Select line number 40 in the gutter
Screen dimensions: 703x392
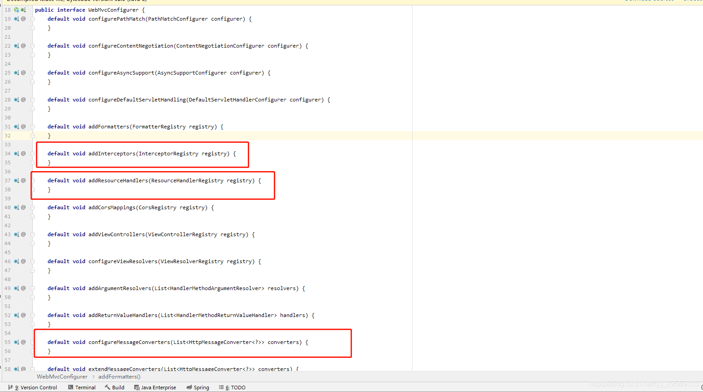click(x=7, y=207)
